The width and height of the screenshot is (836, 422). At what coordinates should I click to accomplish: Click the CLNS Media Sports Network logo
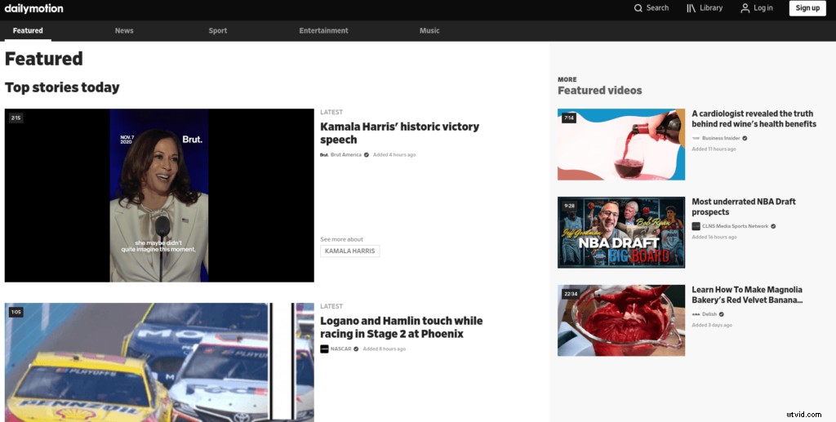696,226
